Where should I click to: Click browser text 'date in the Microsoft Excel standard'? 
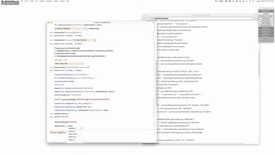170,34
